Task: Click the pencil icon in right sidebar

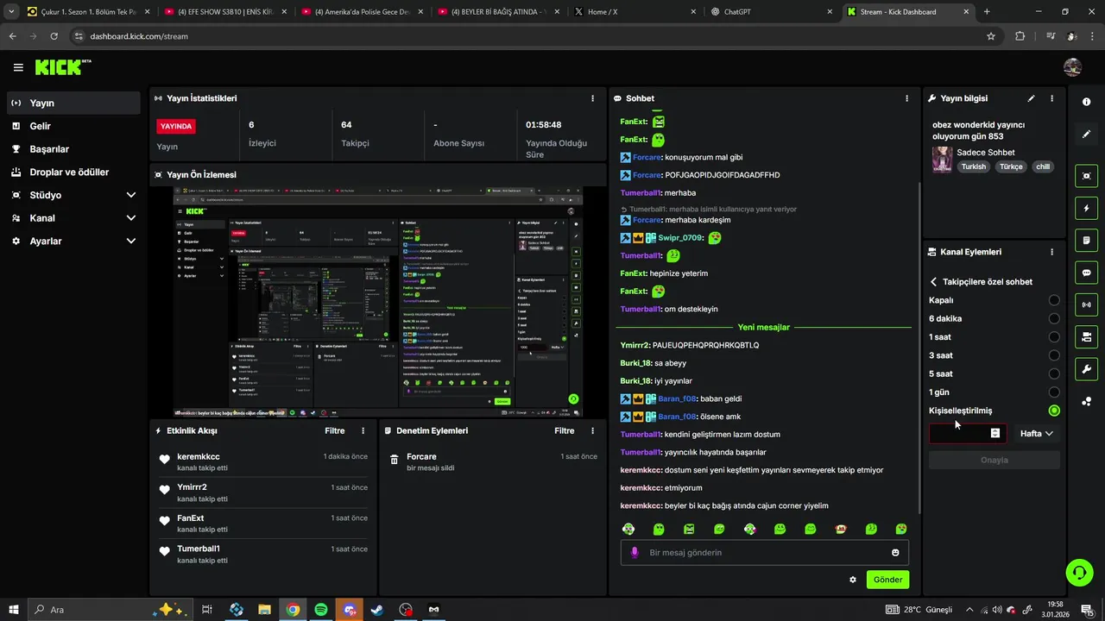Action: (1086, 135)
